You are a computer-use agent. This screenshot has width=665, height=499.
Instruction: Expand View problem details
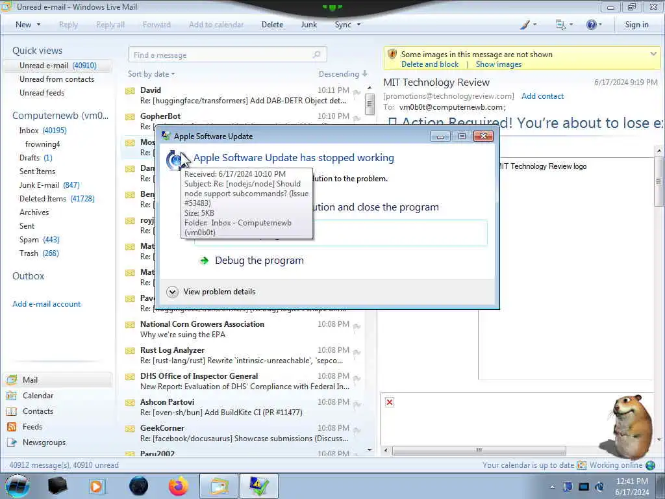click(211, 292)
